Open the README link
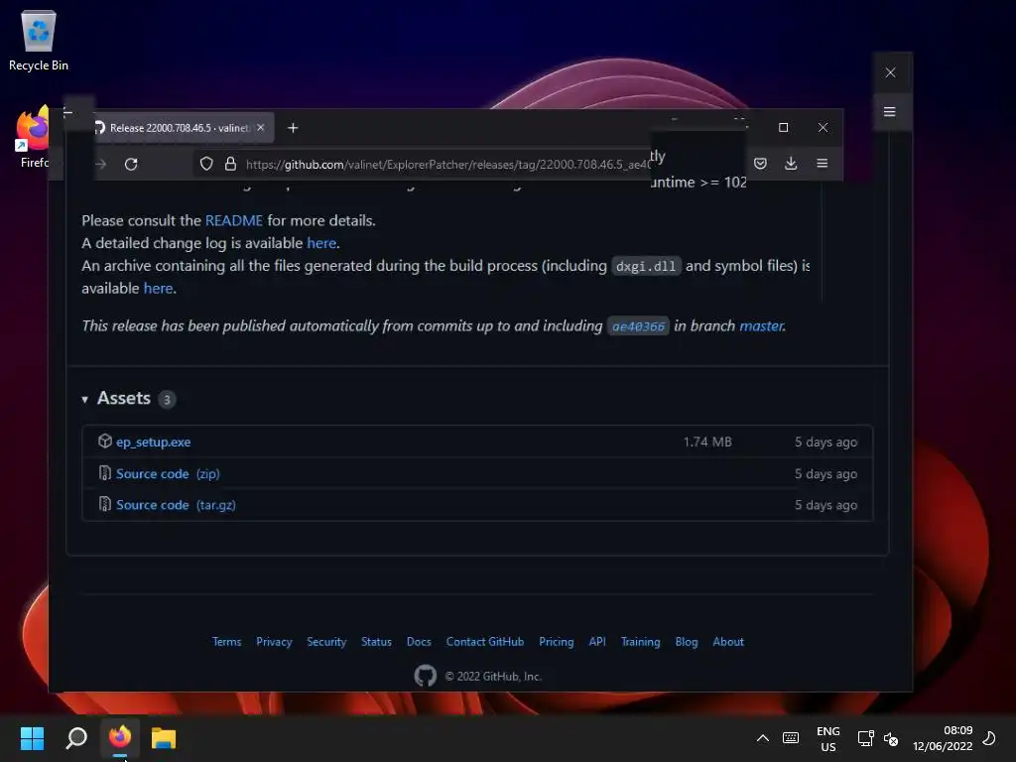 coord(234,220)
